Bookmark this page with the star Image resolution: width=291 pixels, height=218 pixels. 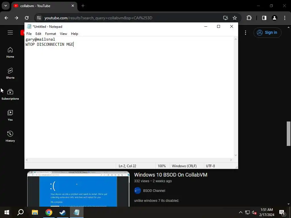point(234,18)
